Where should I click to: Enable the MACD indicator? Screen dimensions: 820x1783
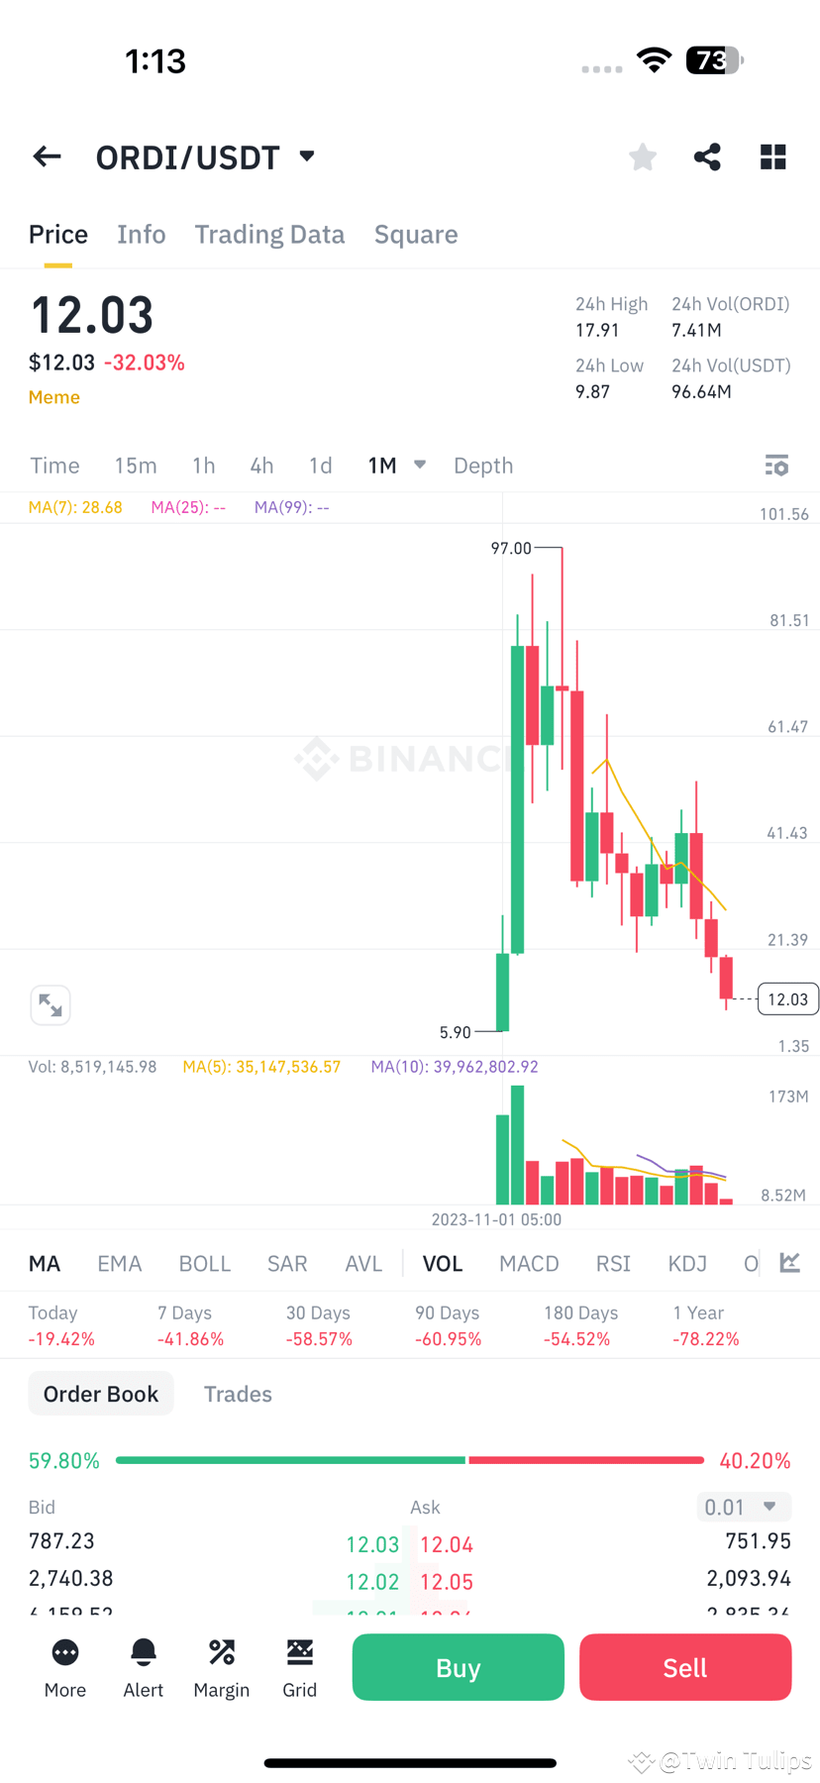pos(529,1263)
